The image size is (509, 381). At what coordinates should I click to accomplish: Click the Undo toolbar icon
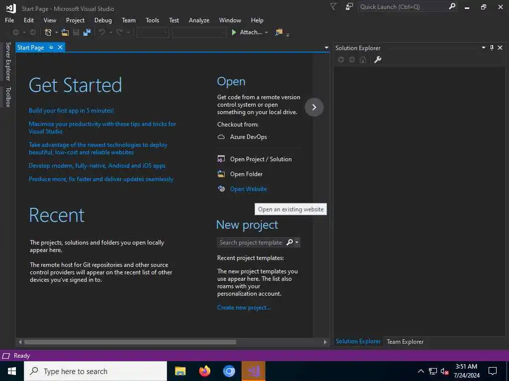[x=102, y=32]
